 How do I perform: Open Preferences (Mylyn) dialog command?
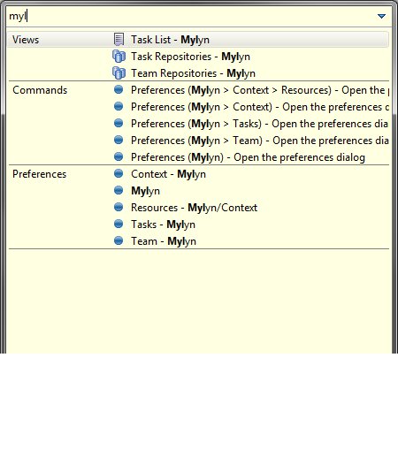coord(248,157)
